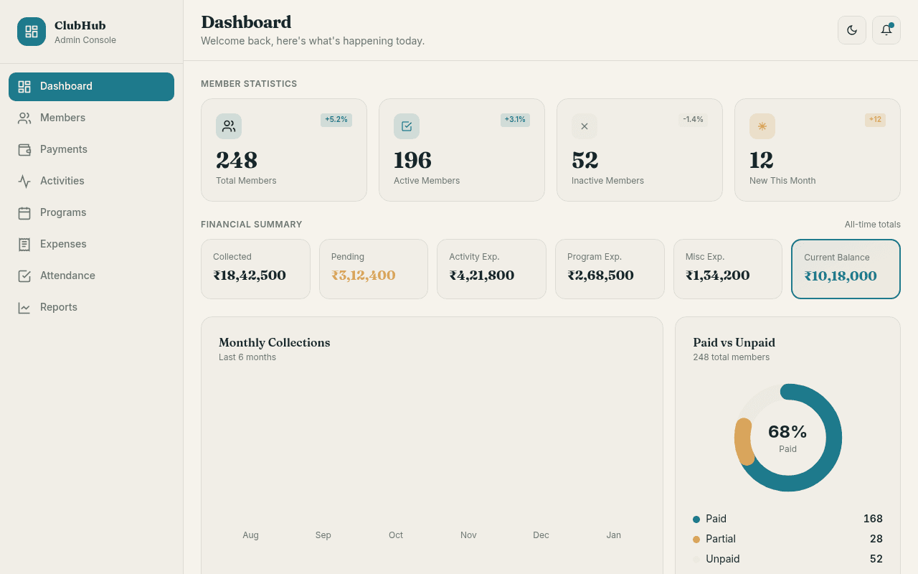Click the Monthly Collections heading
The width and height of the screenshot is (918, 574).
click(275, 343)
